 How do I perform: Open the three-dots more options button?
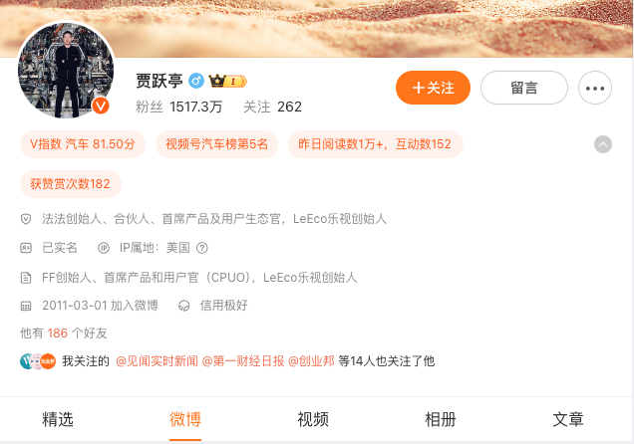click(595, 88)
